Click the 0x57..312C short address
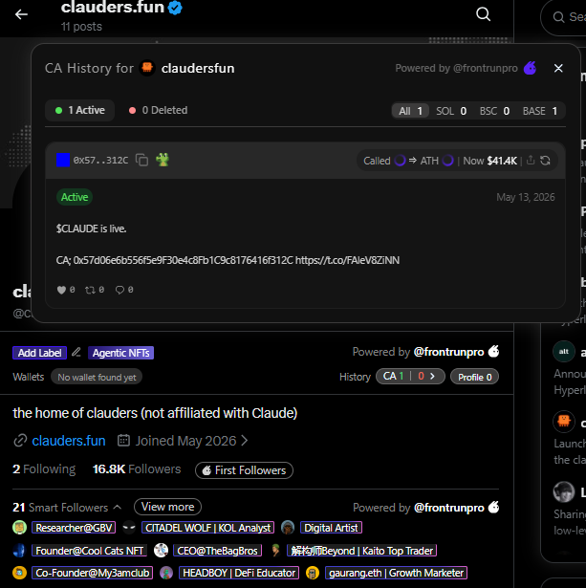The height and width of the screenshot is (588, 586). tap(100, 161)
